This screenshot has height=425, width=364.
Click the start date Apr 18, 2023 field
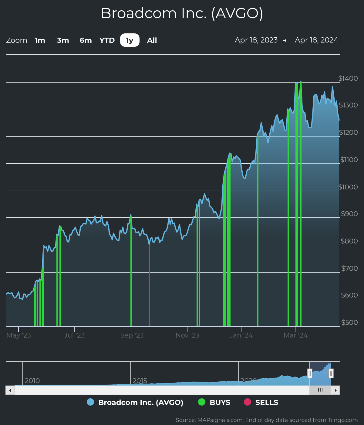point(256,40)
